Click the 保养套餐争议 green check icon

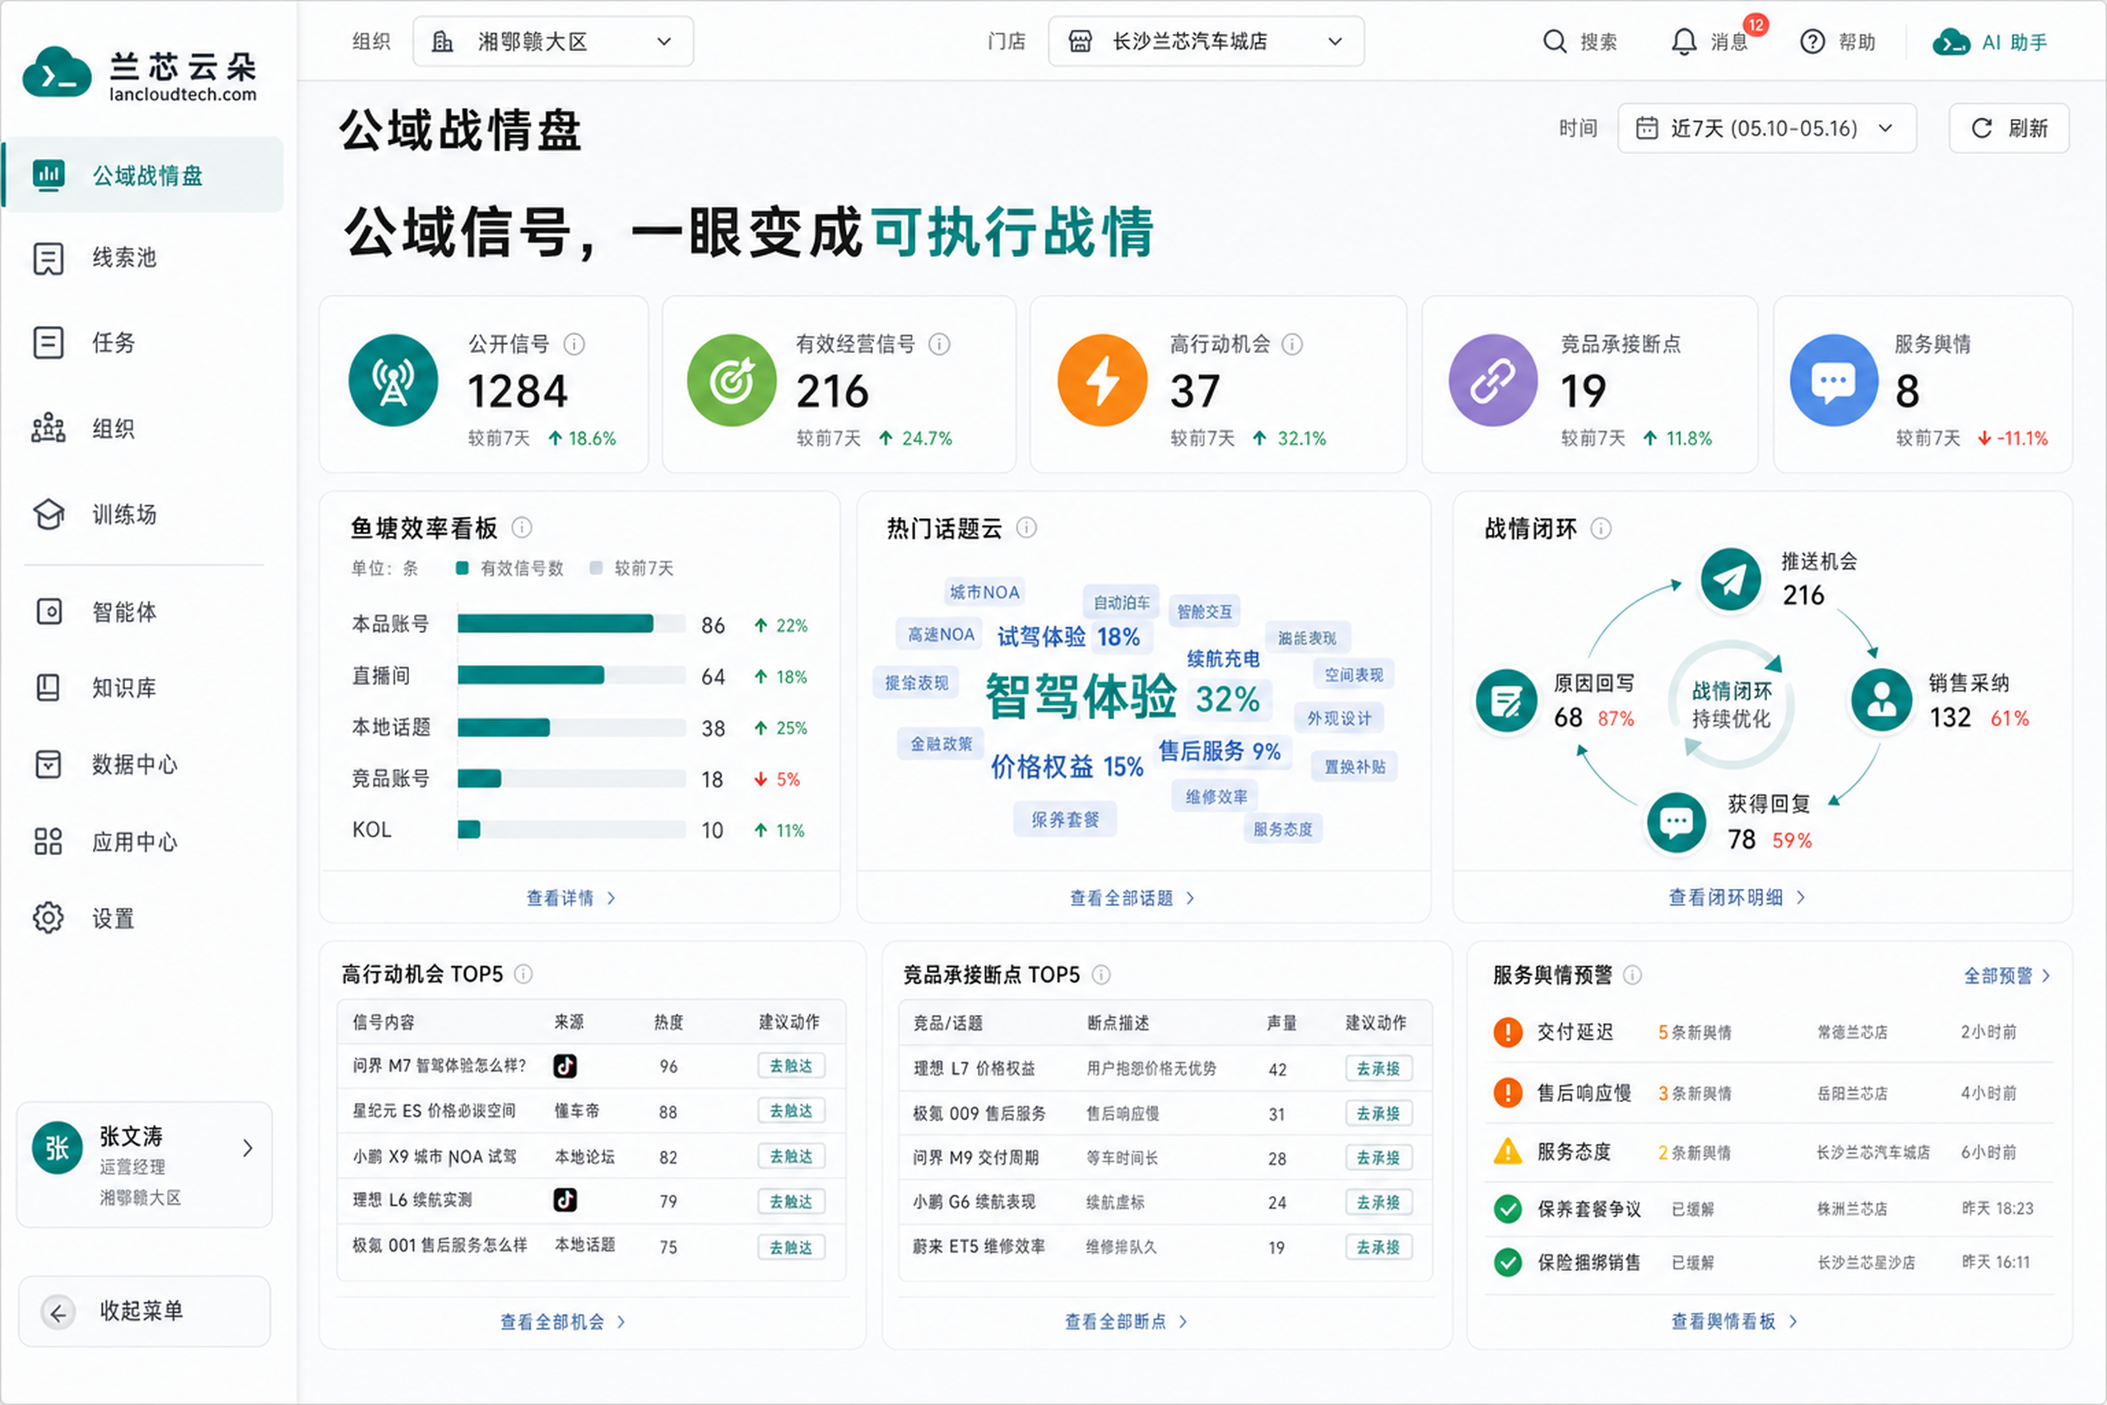tap(1509, 1210)
